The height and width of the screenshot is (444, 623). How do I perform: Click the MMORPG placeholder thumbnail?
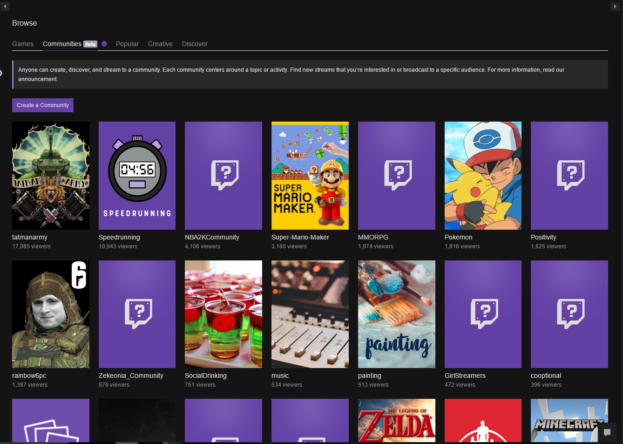coord(397,176)
